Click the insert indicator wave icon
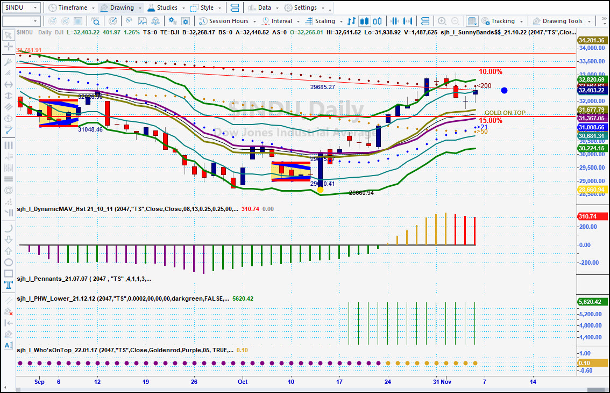Image resolution: width=610 pixels, height=393 pixels. (129, 21)
